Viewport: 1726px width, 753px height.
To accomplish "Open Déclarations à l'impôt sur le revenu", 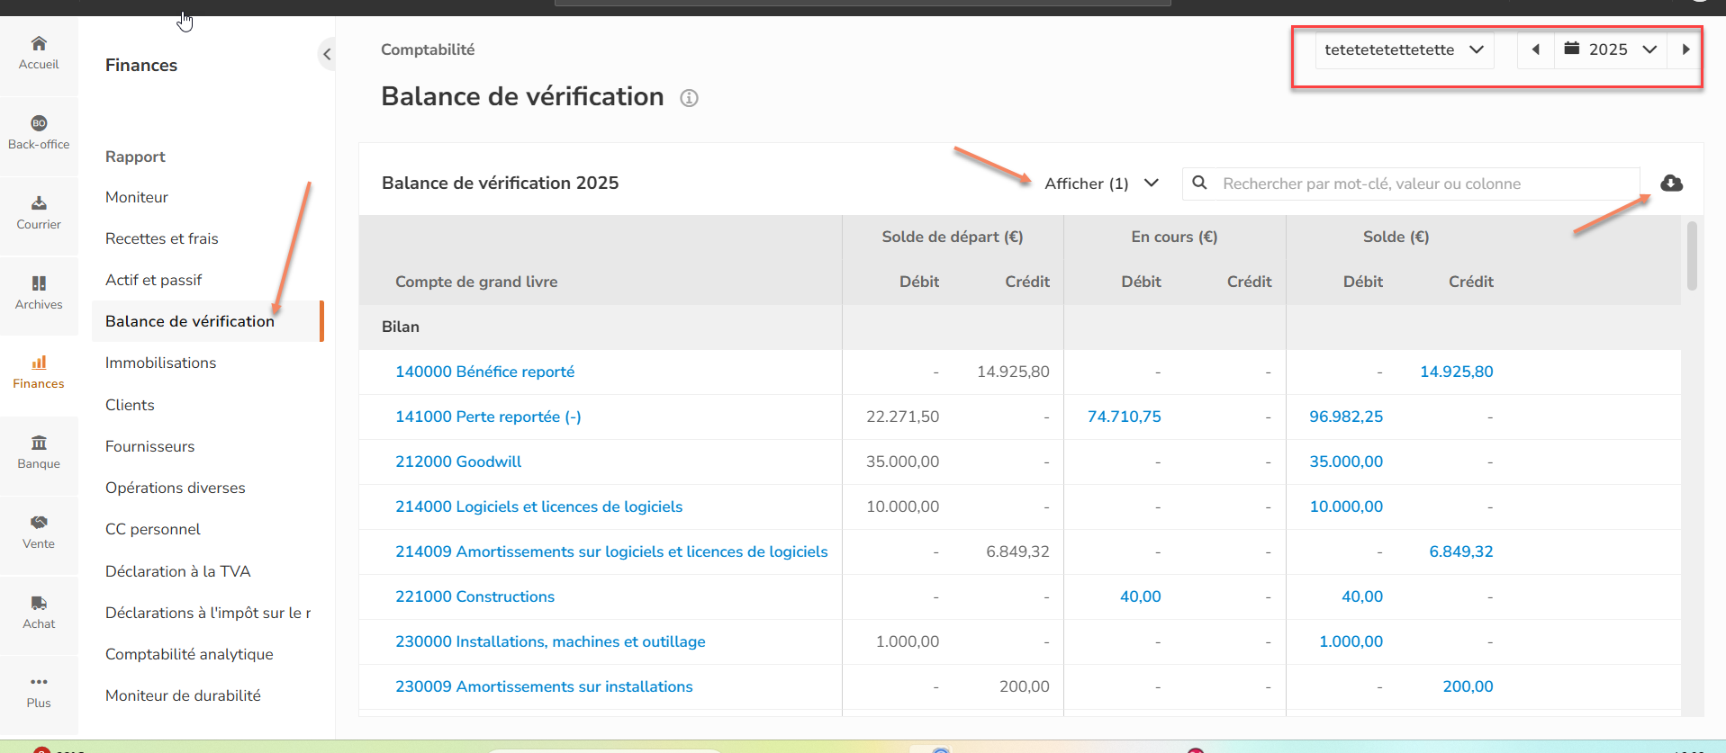I will (x=208, y=613).
